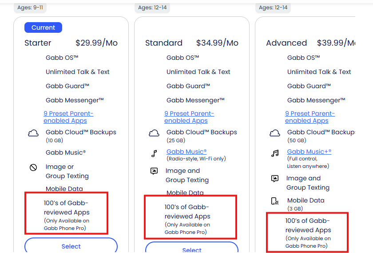Click the Standard plan's $34.99/Mo price
The image size is (373, 253).
pos(217,43)
